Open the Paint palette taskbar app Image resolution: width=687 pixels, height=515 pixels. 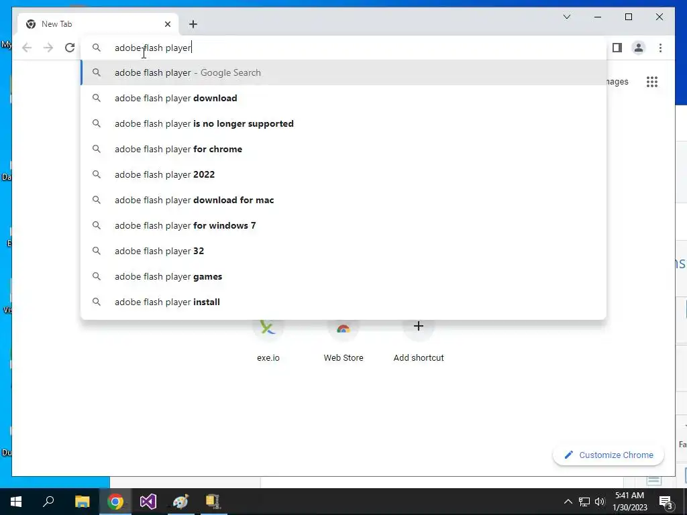[180, 502]
